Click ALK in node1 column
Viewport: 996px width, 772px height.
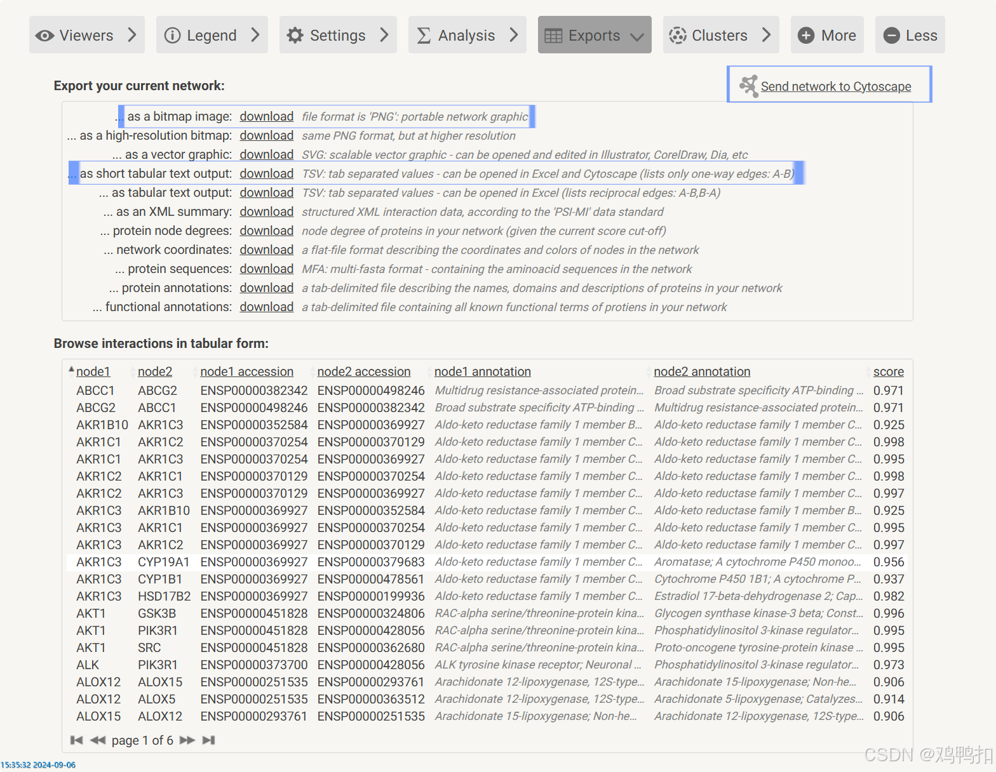tap(88, 665)
